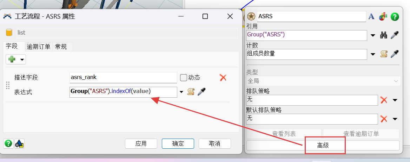Switch to the 逾期订单 tab
410x162 pixels.
[x=39, y=47]
